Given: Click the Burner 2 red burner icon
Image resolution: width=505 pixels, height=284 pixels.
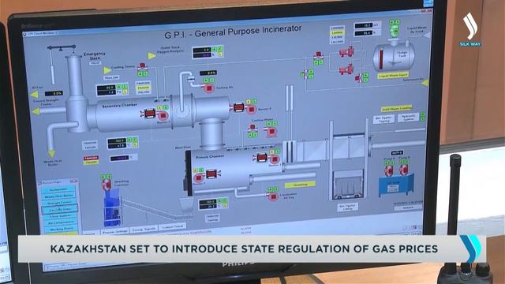Looking at the screenshot, I should pyautogui.click(x=163, y=116).
